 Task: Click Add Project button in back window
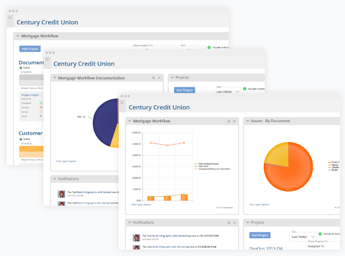(30, 49)
